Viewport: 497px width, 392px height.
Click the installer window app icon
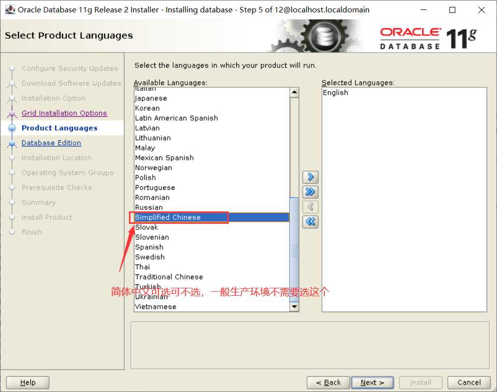coord(10,10)
